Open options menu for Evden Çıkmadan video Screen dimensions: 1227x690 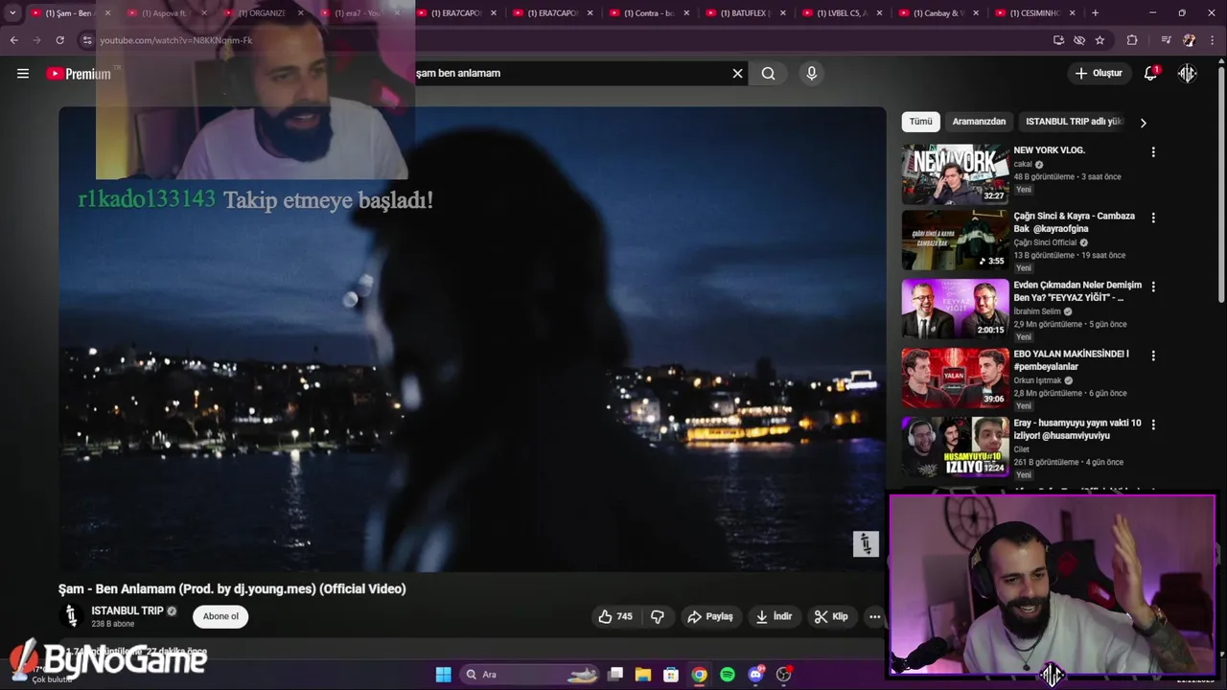pyautogui.click(x=1153, y=287)
